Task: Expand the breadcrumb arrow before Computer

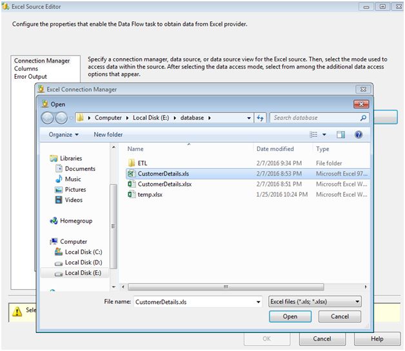Action: click(x=89, y=118)
